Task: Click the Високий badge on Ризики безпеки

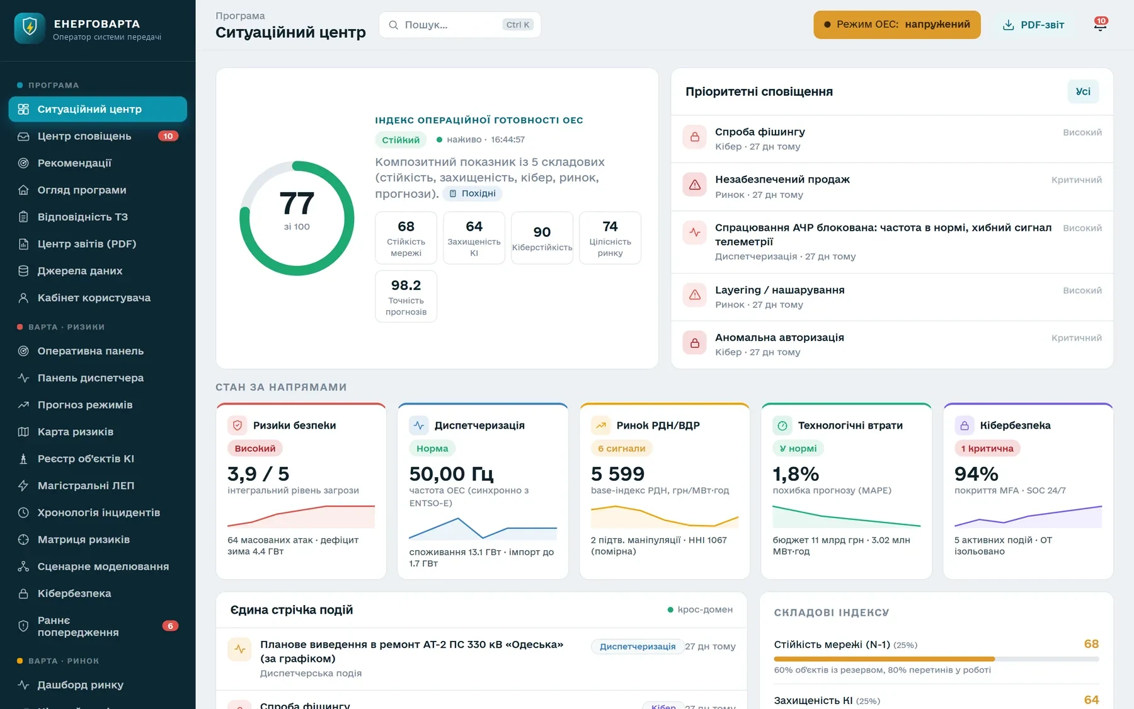Action: (255, 449)
